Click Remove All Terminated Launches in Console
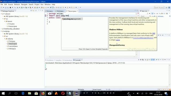 [143, 60]
